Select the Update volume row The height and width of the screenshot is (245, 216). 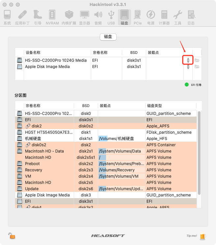(x=106, y=189)
